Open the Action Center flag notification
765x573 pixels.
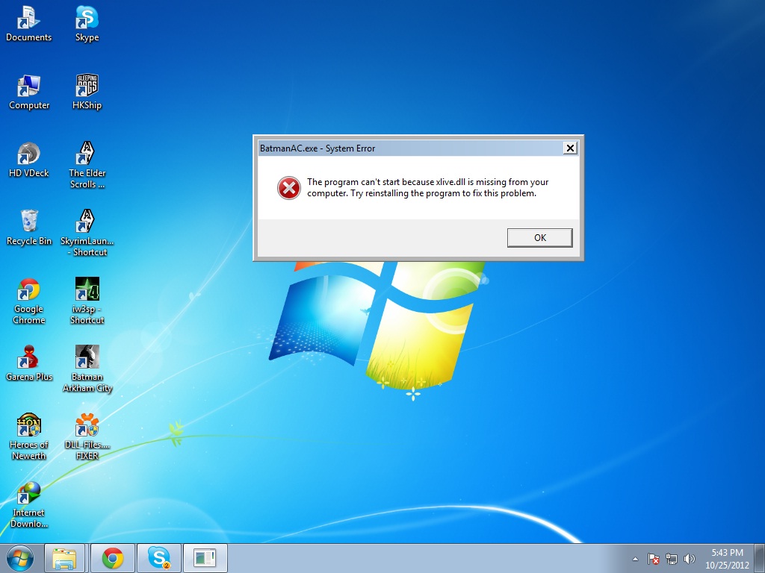tap(653, 559)
